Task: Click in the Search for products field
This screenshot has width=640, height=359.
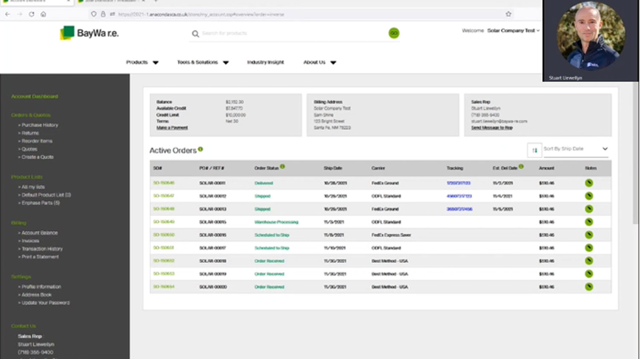Action: click(x=294, y=33)
